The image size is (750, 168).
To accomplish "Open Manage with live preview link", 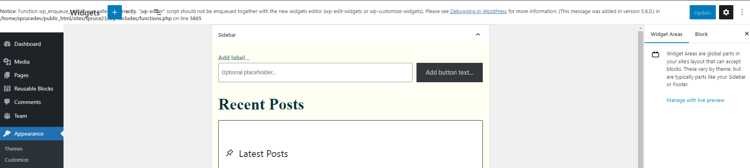I will coord(695,100).
